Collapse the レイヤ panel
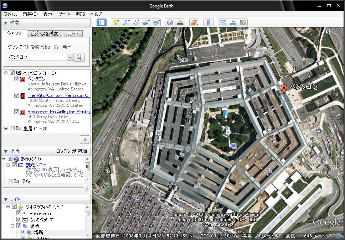The image size is (345, 240). 6,199
